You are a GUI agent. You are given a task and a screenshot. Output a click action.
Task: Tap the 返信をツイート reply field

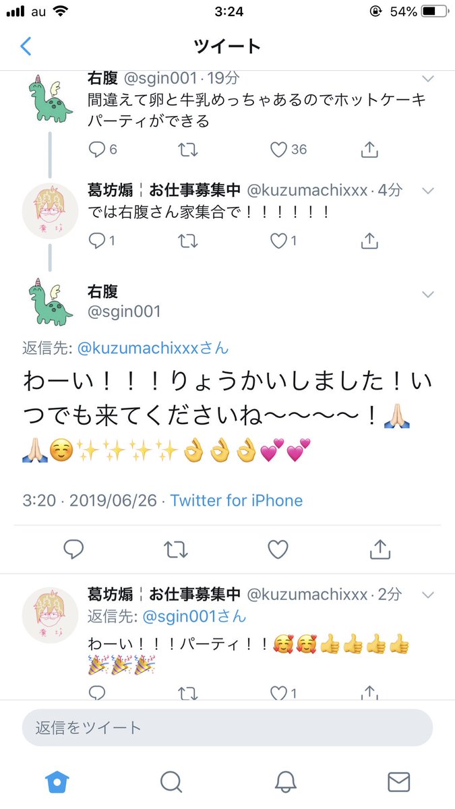coord(227,727)
